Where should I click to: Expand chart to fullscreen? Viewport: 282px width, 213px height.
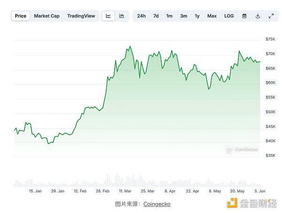click(271, 16)
